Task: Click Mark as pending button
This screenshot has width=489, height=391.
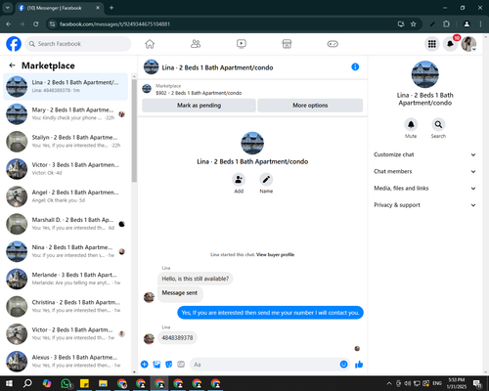Action: (199, 106)
